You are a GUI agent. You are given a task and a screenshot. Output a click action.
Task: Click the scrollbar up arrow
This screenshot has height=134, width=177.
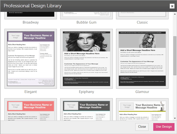tap(175, 14)
